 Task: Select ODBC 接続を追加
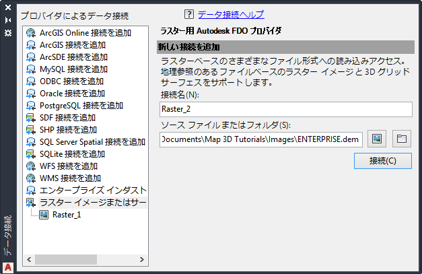tap(71, 81)
